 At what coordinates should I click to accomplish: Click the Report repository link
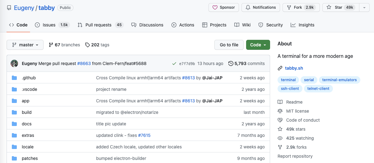(x=295, y=156)
